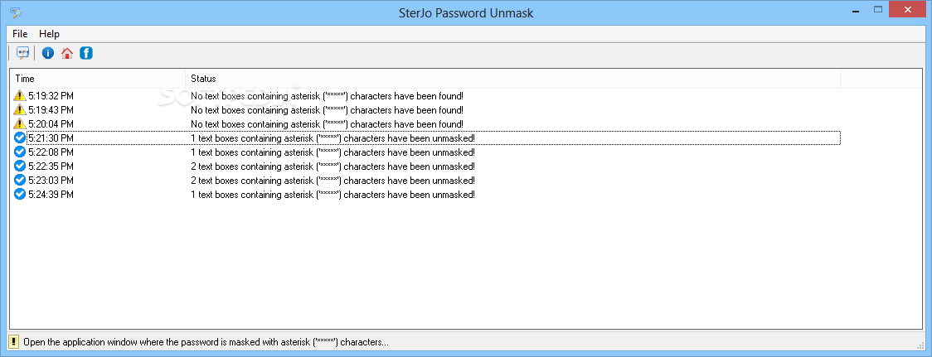Image resolution: width=932 pixels, height=357 pixels.
Task: Click checkmark icon for 5:21:30 PM row
Action: point(20,137)
